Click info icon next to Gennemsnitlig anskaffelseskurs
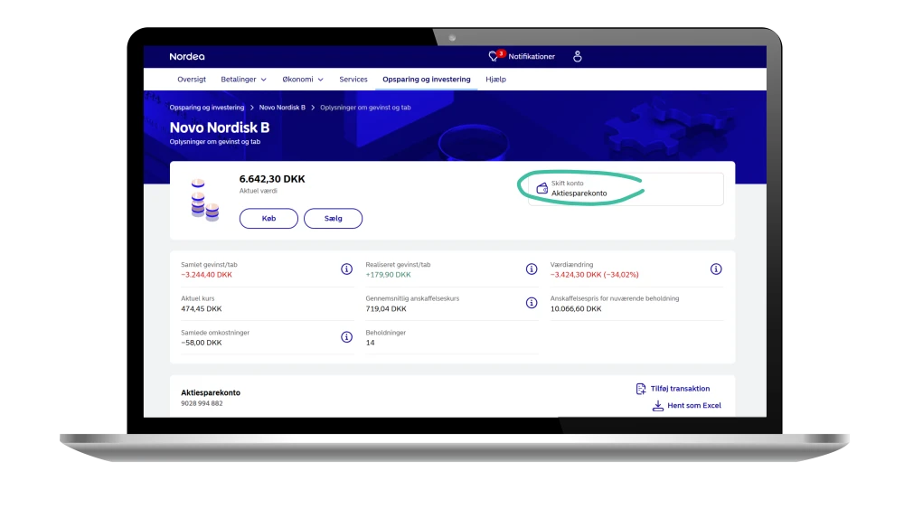 (532, 303)
